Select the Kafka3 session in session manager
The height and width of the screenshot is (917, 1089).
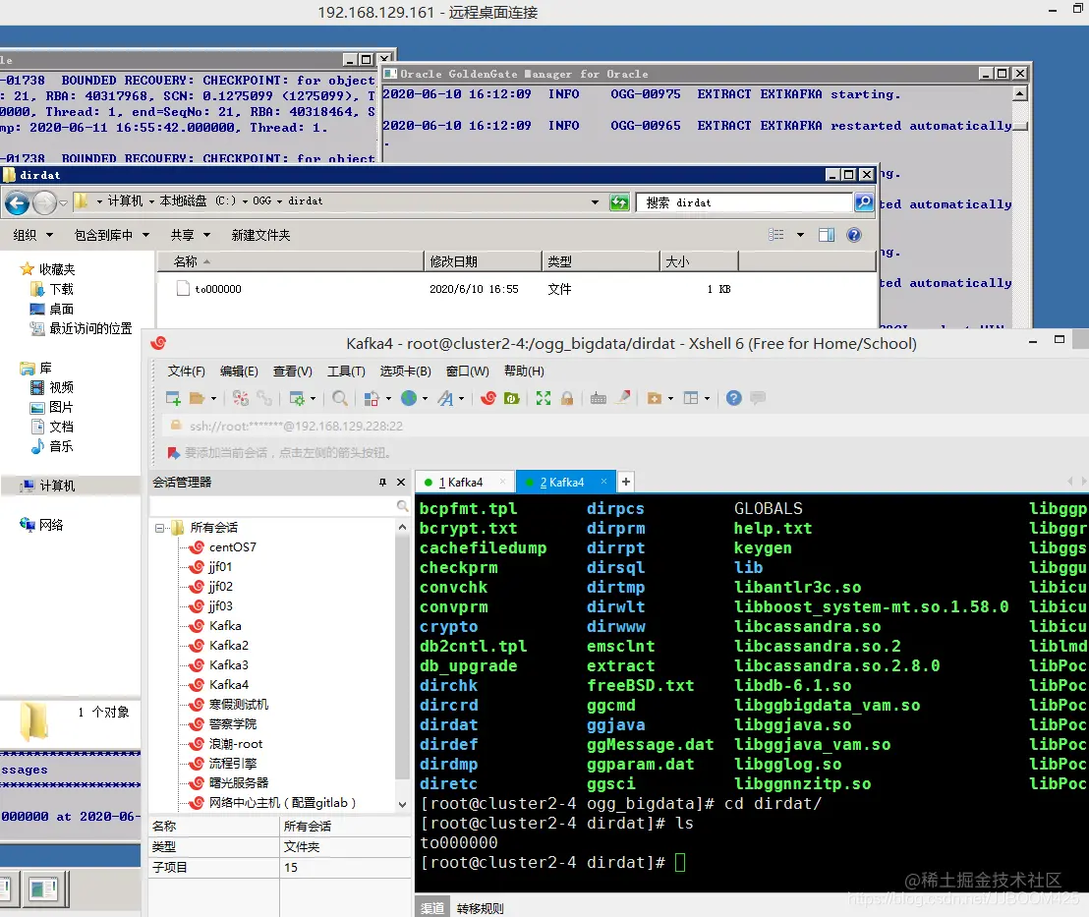click(228, 665)
